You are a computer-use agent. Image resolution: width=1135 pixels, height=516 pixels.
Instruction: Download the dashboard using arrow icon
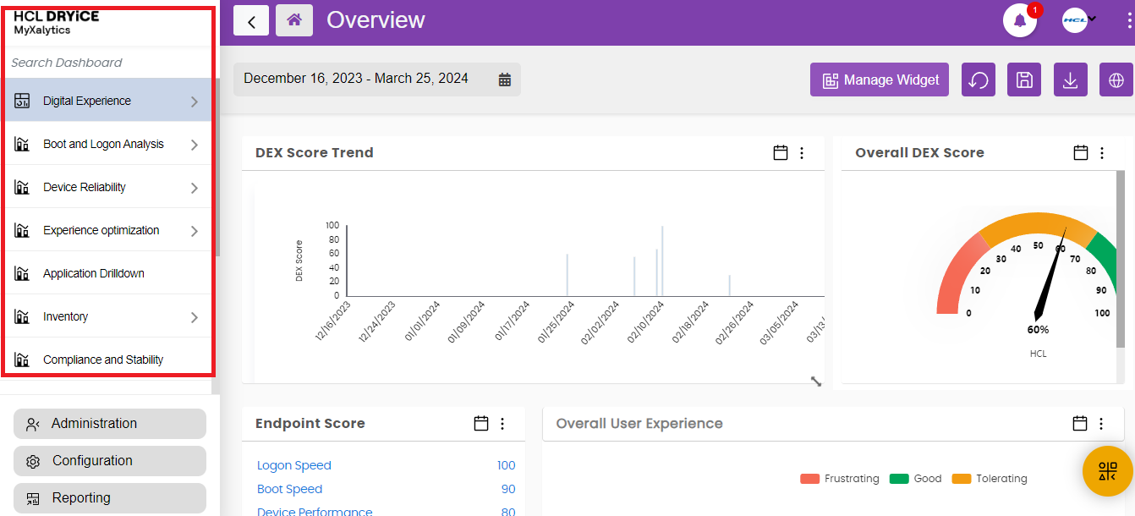1070,80
